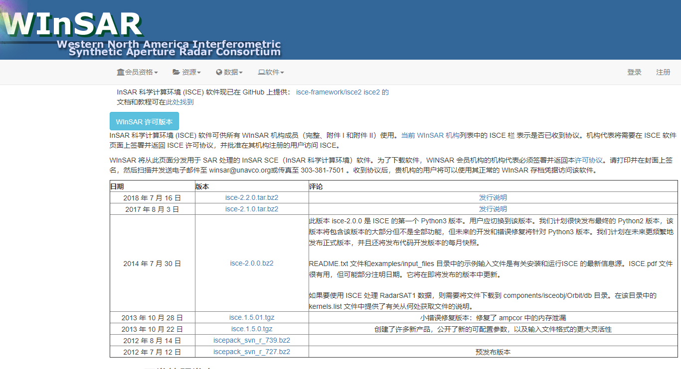Screen dimensions: 681x369
Task: Select the date cell 2013 年 10 月 28 日
Action: 152,317
